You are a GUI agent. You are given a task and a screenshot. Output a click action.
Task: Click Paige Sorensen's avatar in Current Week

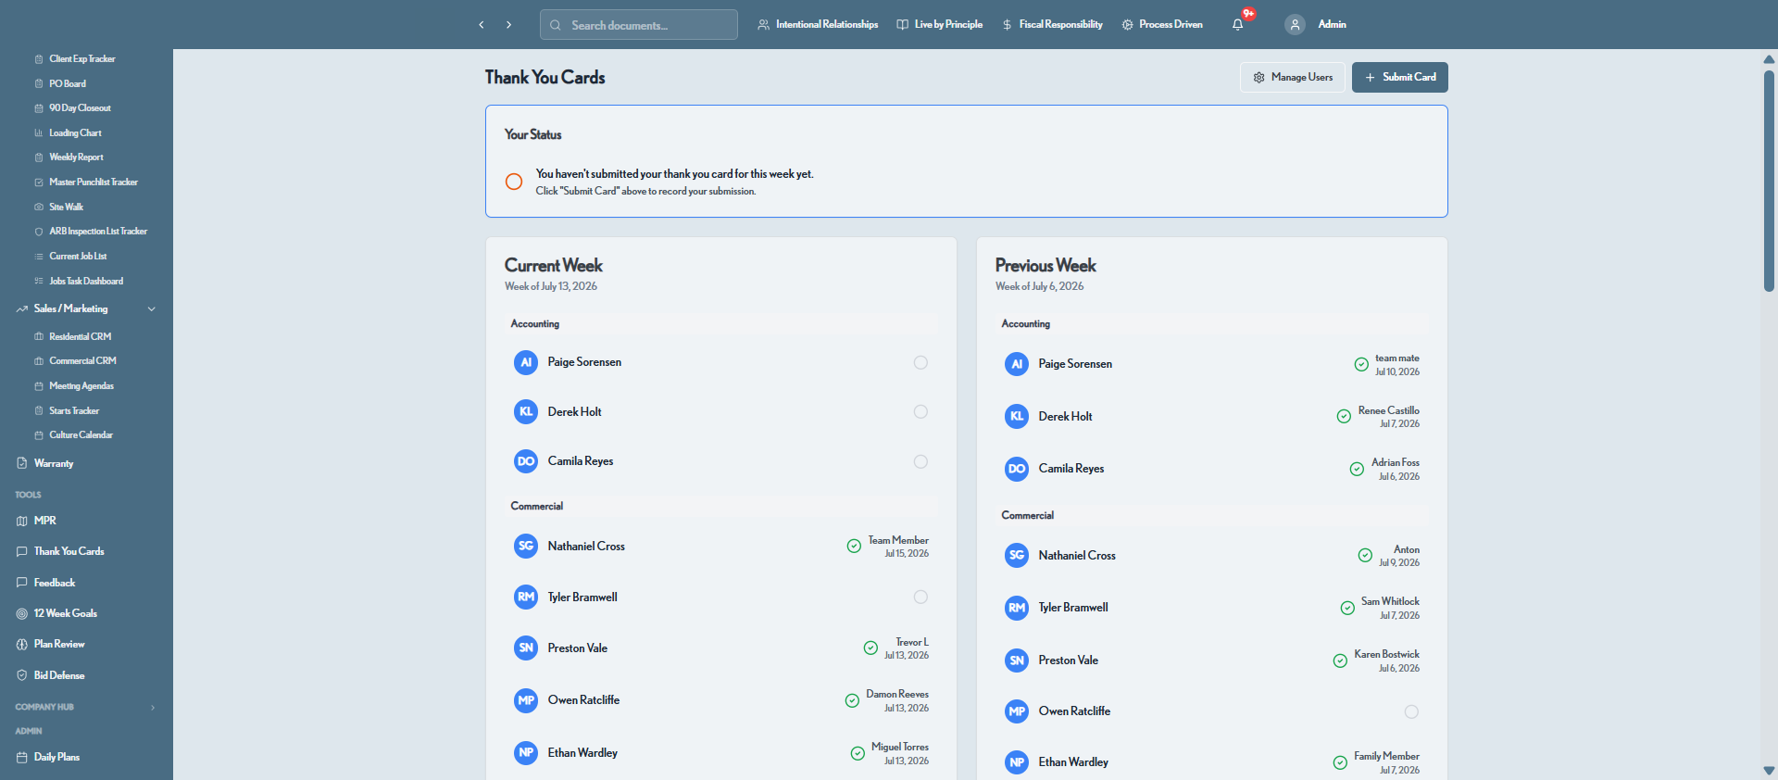coord(526,362)
